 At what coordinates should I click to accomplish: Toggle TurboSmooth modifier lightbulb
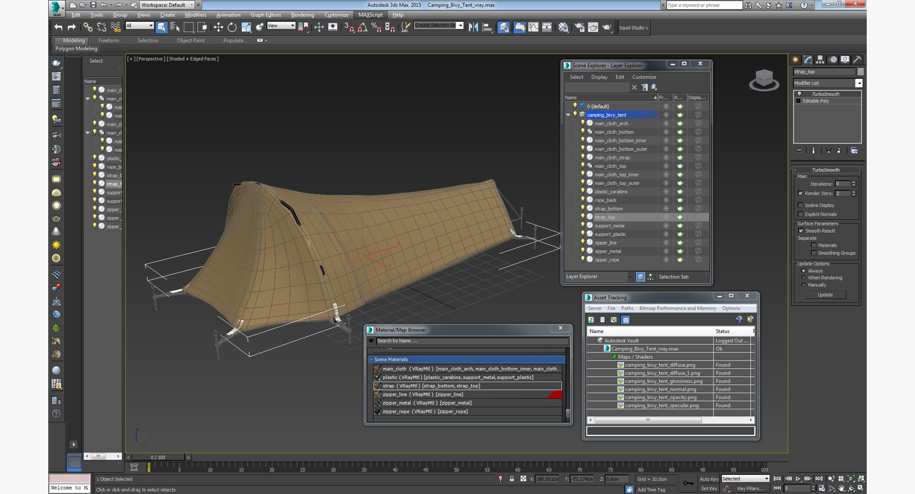799,94
